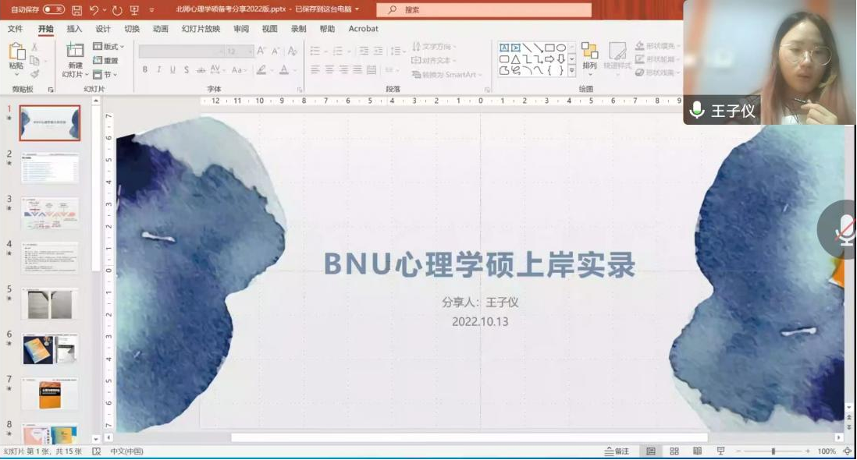Click the Reset (重置) button

(106, 61)
